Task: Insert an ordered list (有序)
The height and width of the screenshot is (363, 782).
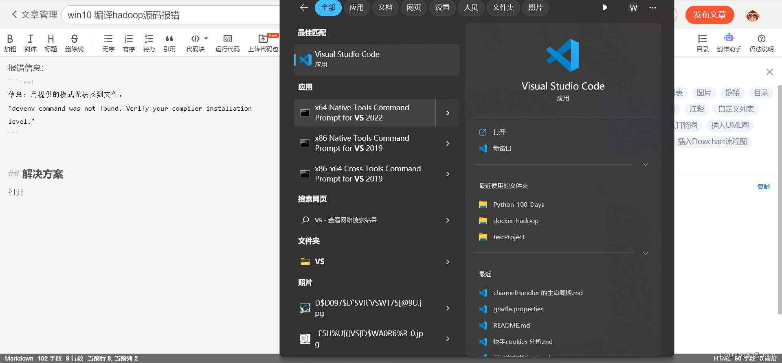Action: click(129, 43)
